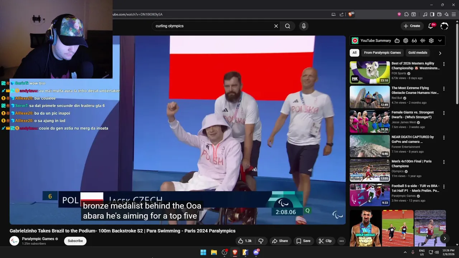Open options for Best of 2026 Masters Agility video
Image resolution: width=459 pixels, height=258 pixels.
[444, 64]
